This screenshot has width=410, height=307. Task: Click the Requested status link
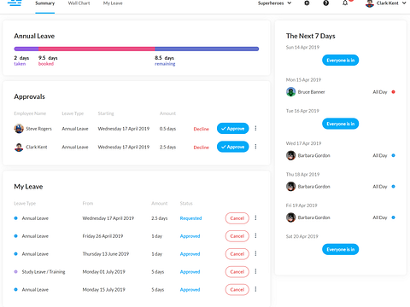(190, 218)
